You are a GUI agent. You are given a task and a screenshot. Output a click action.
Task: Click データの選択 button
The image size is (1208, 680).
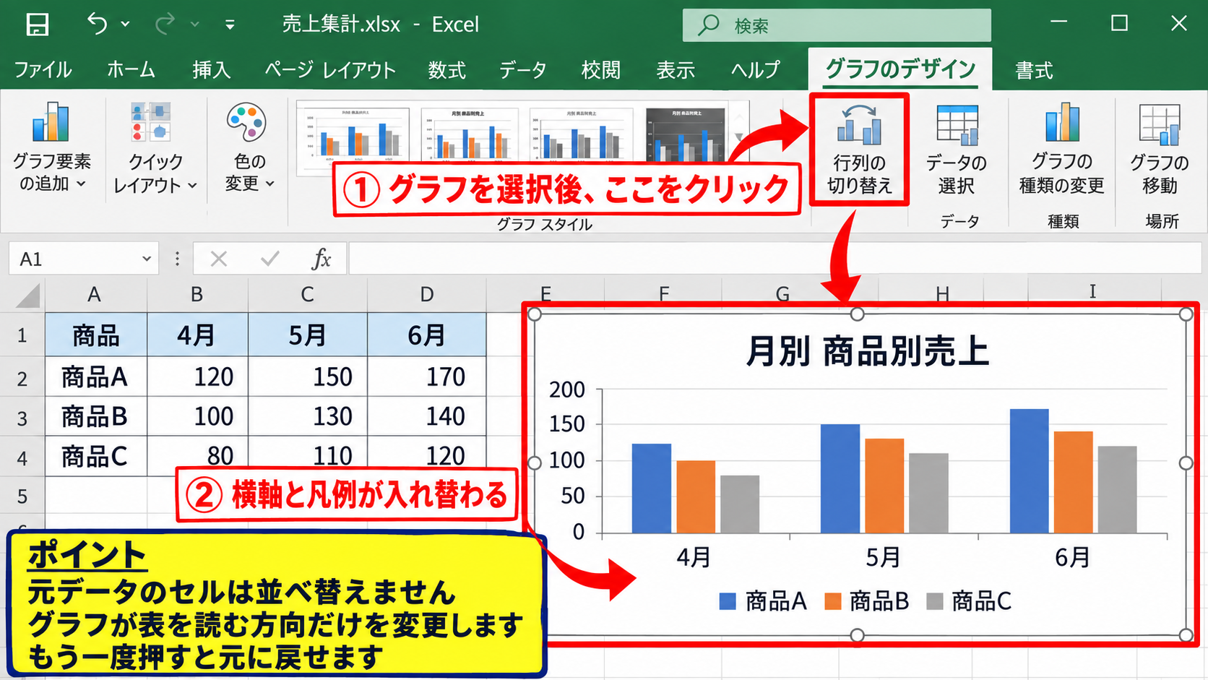(x=957, y=150)
